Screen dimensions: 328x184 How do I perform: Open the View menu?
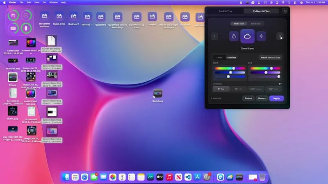[x=36, y=2]
